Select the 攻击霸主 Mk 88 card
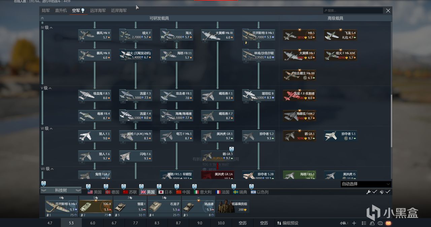 pyautogui.click(x=300, y=75)
